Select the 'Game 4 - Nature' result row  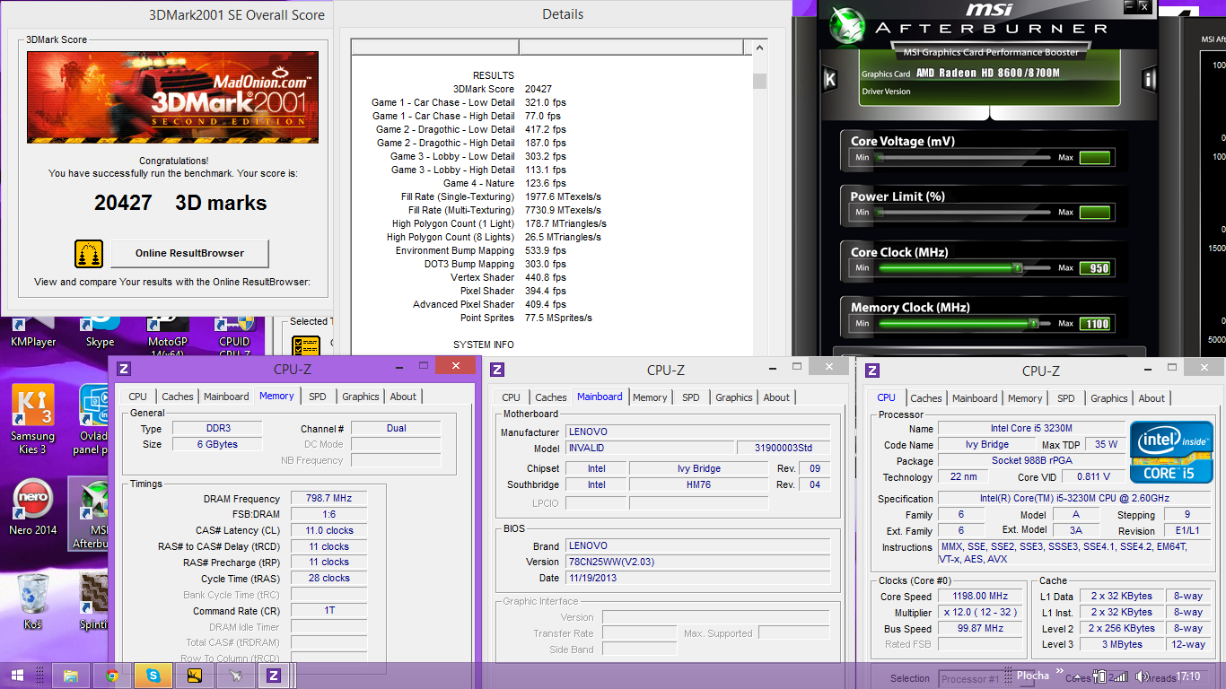[505, 183]
